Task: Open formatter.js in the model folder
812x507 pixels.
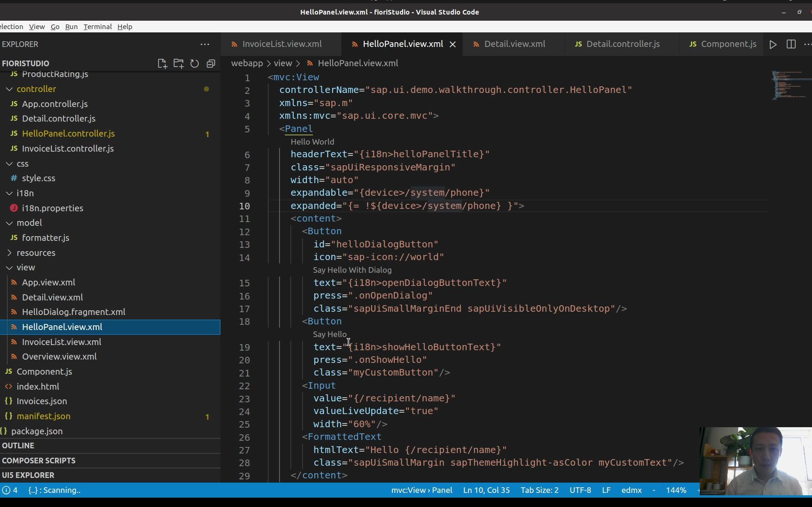Action: 46,238
